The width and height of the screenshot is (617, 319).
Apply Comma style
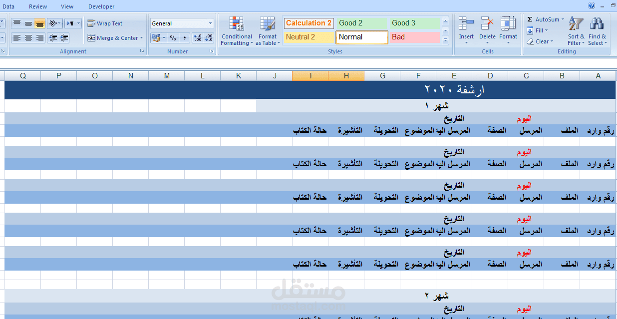point(184,38)
